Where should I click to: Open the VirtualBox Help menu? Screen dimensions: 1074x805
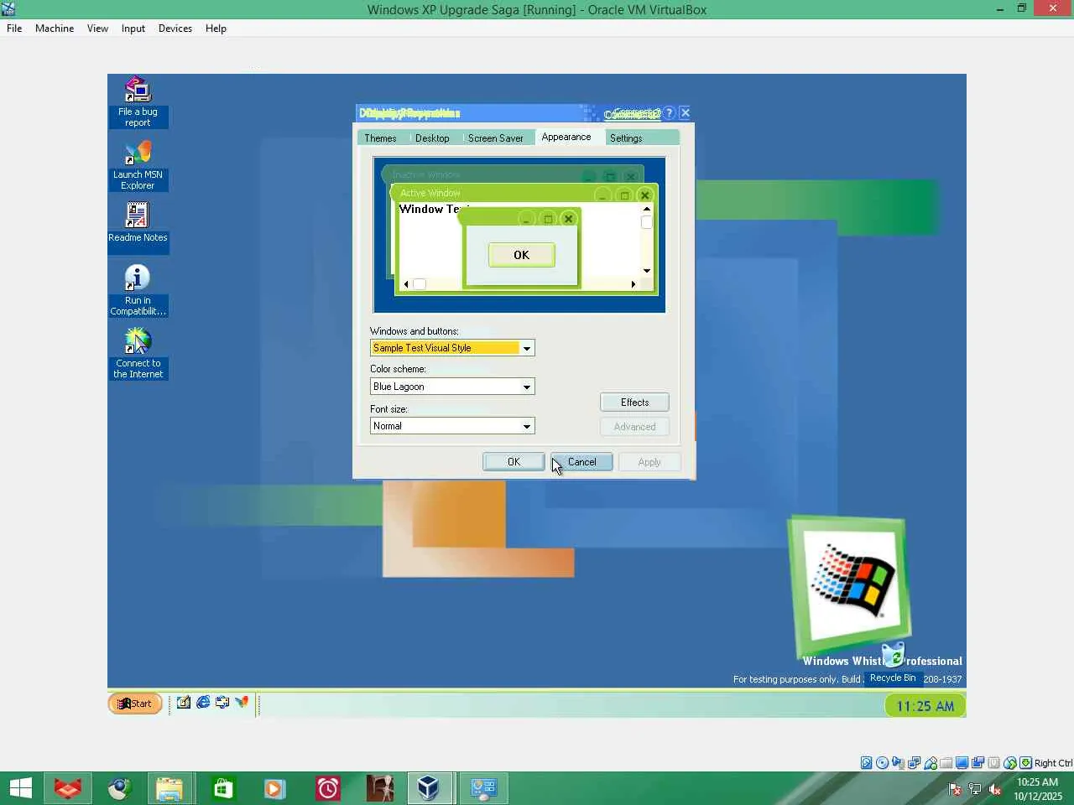(x=216, y=29)
